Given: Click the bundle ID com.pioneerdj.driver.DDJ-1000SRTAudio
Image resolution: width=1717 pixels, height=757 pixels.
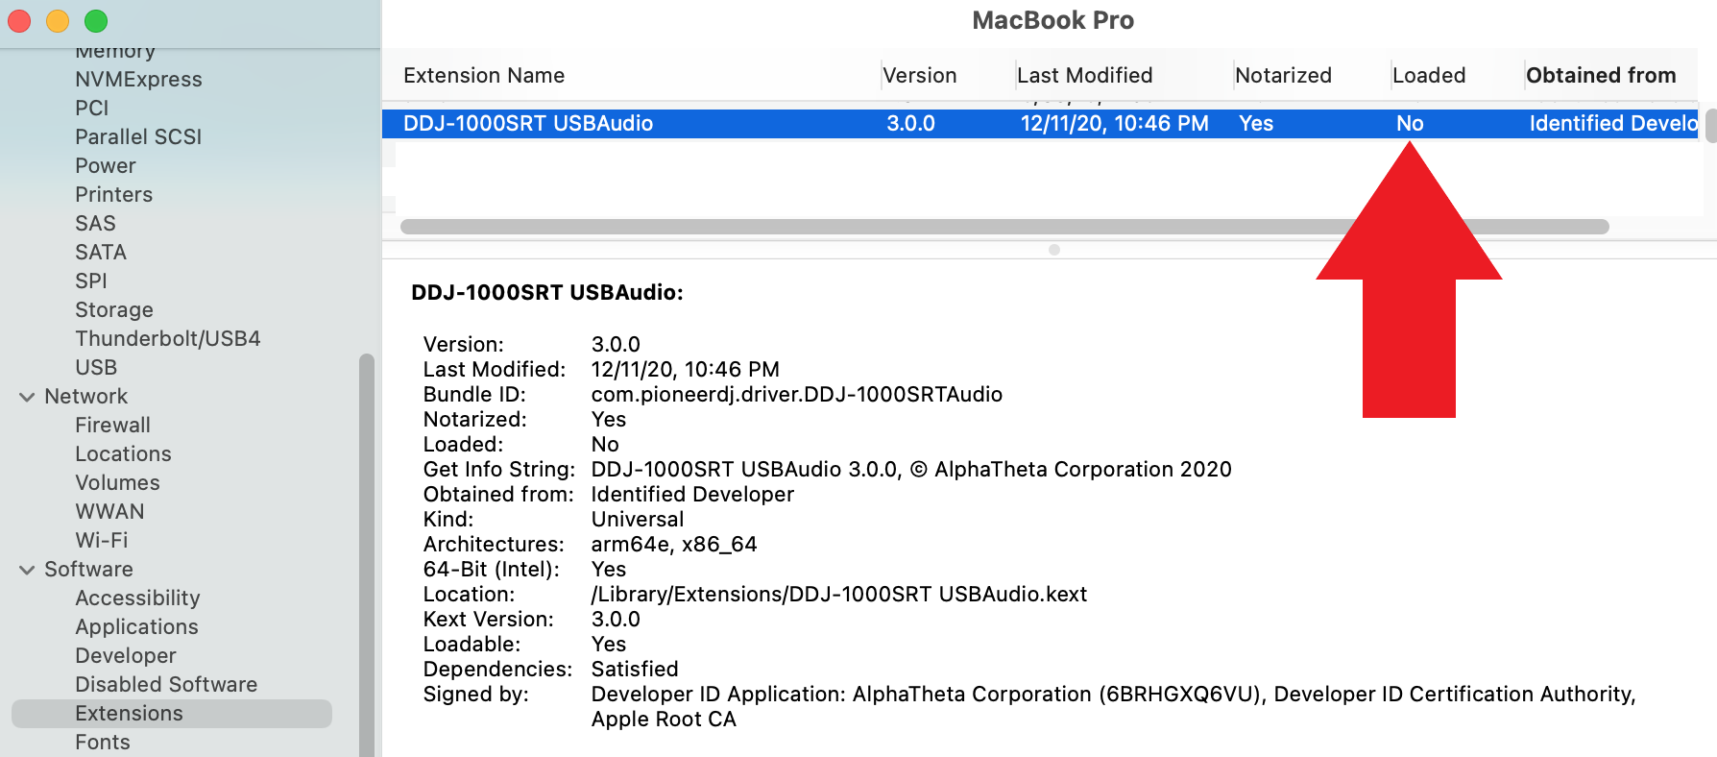Looking at the screenshot, I should 796,395.
